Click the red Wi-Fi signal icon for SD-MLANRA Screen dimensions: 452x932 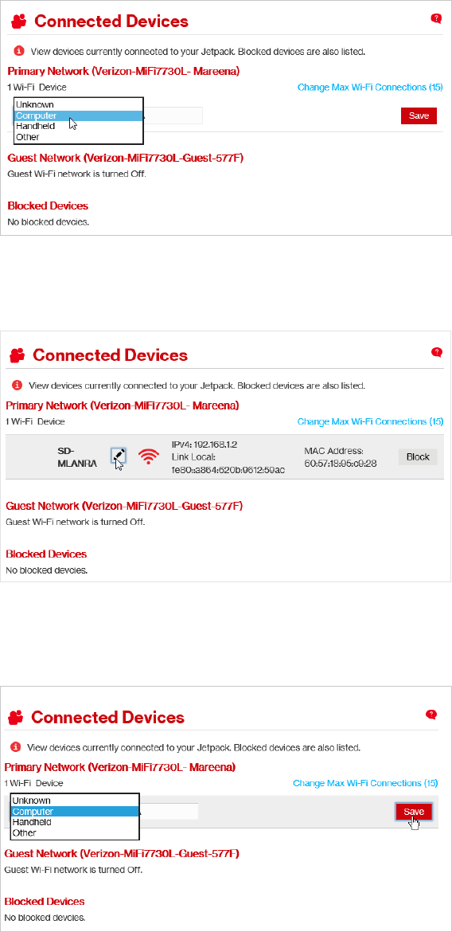point(149,456)
